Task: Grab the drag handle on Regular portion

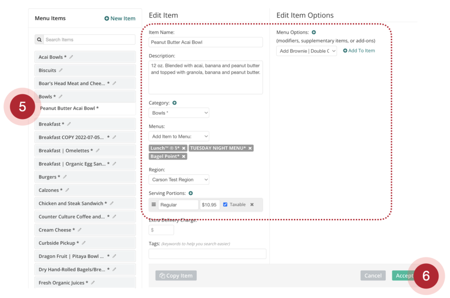Action: point(154,204)
